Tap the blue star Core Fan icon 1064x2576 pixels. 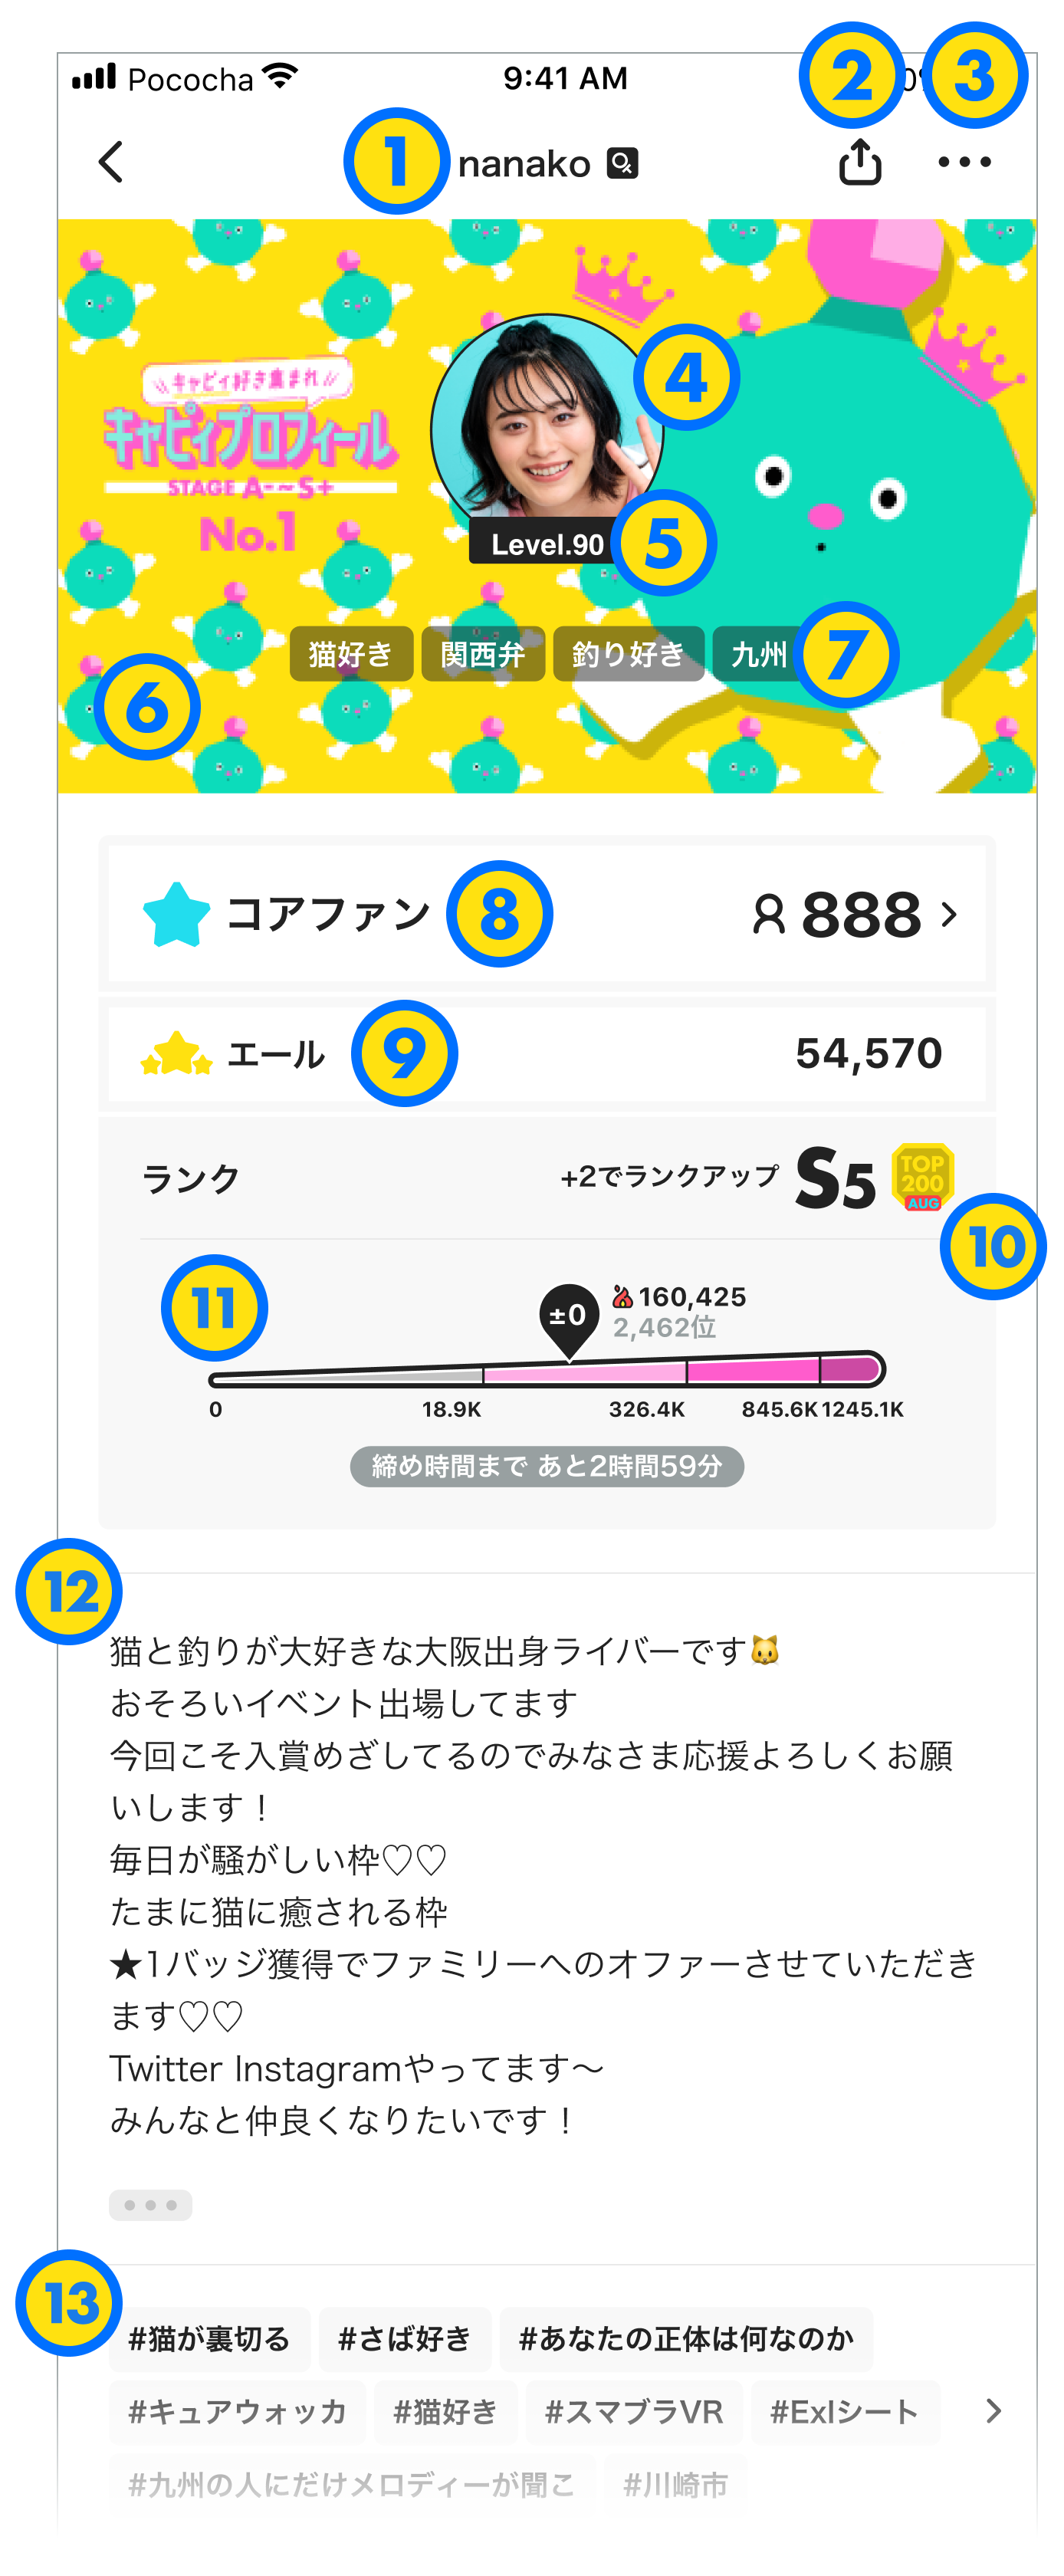pos(177,914)
